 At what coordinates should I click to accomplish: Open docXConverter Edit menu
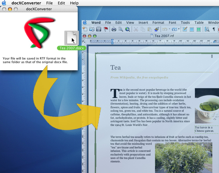61,3
